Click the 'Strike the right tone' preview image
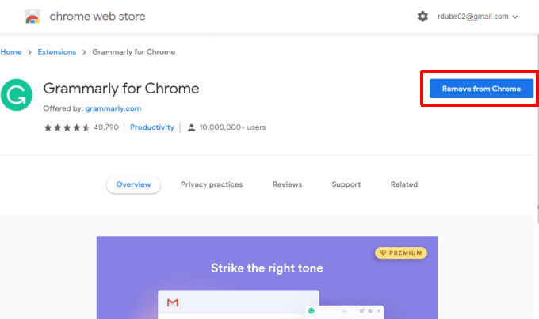539x319 pixels. point(266,277)
